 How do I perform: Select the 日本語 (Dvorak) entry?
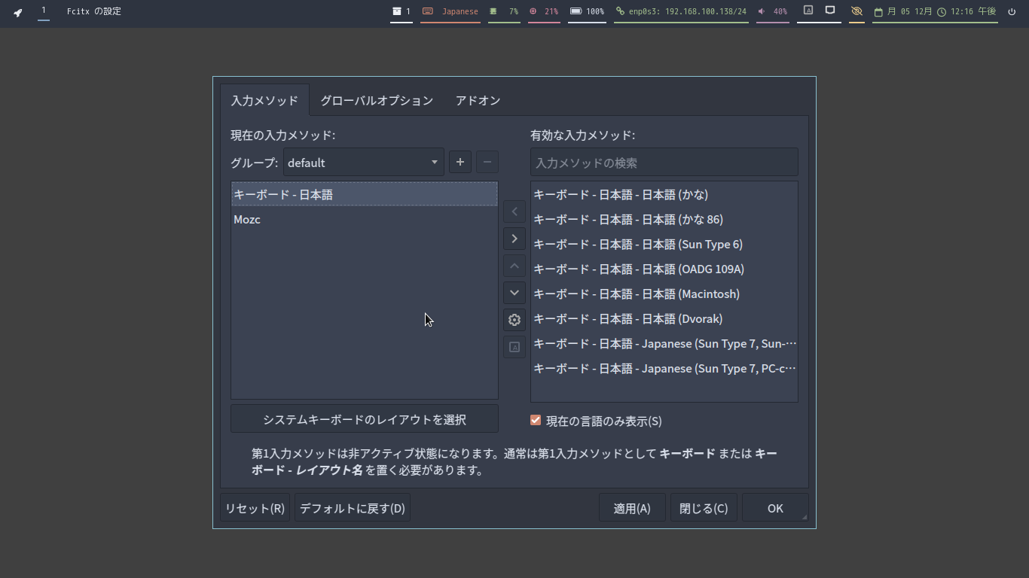tap(664, 318)
